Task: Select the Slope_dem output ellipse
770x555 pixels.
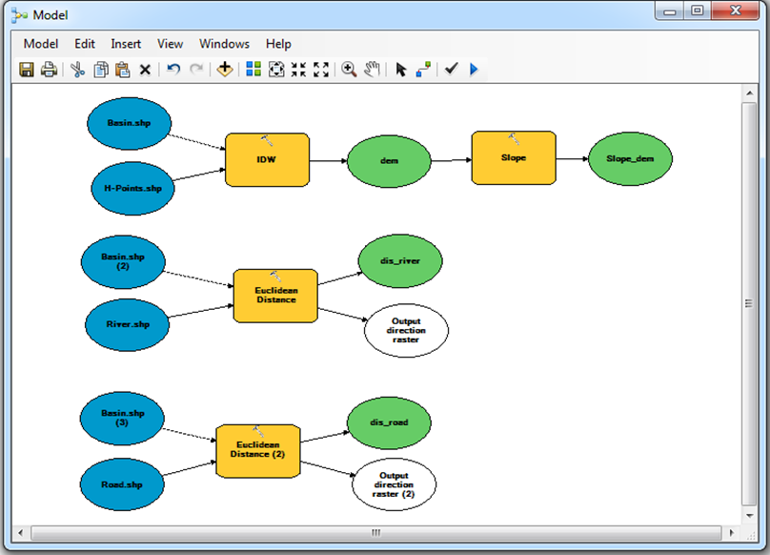Action: click(630, 159)
